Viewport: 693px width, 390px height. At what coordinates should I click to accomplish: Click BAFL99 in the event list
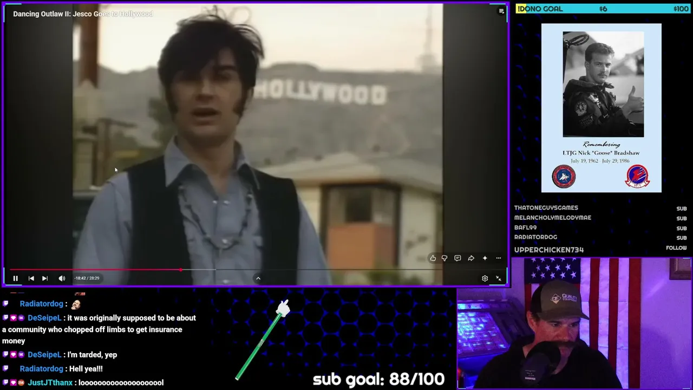tap(526, 227)
